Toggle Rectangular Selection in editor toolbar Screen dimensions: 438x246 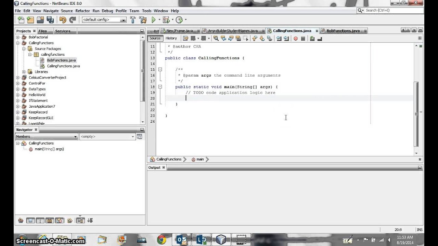tap(246, 39)
